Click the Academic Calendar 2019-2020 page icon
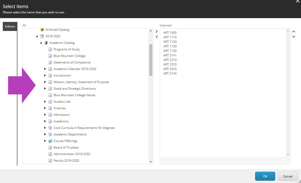Screen dimensions: 301x183 [50, 69]
